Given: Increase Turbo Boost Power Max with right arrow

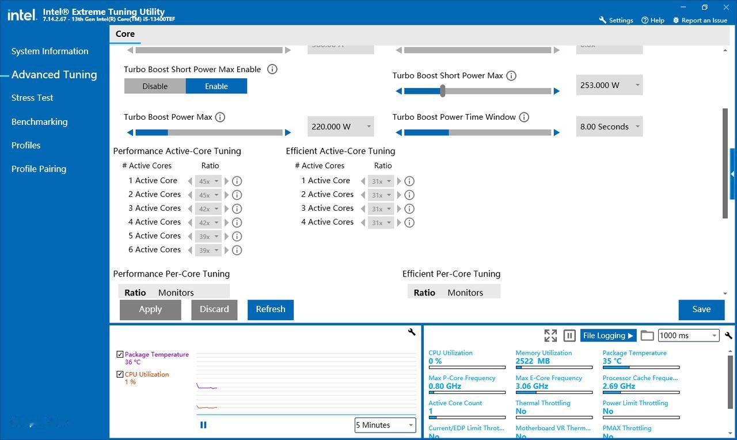Looking at the screenshot, I should [288, 132].
